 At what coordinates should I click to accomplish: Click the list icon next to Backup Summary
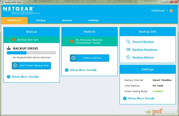pyautogui.click(x=128, y=50)
